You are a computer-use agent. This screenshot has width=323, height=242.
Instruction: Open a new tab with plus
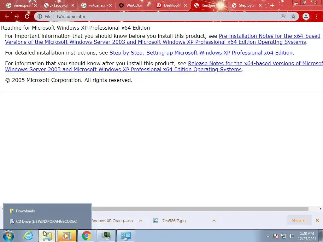click(272, 5)
